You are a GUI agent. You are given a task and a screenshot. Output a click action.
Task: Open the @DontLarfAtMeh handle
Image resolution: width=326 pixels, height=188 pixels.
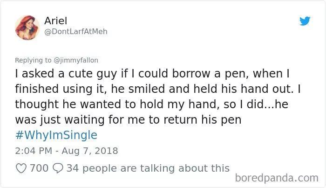tap(78, 32)
